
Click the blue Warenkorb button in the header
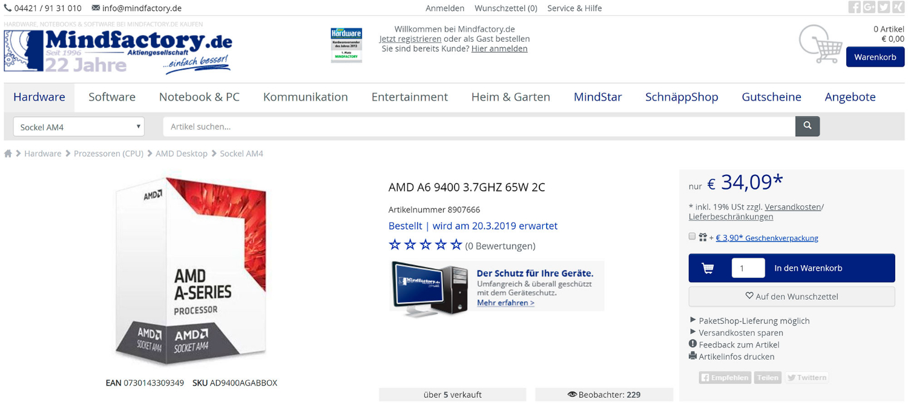(875, 57)
